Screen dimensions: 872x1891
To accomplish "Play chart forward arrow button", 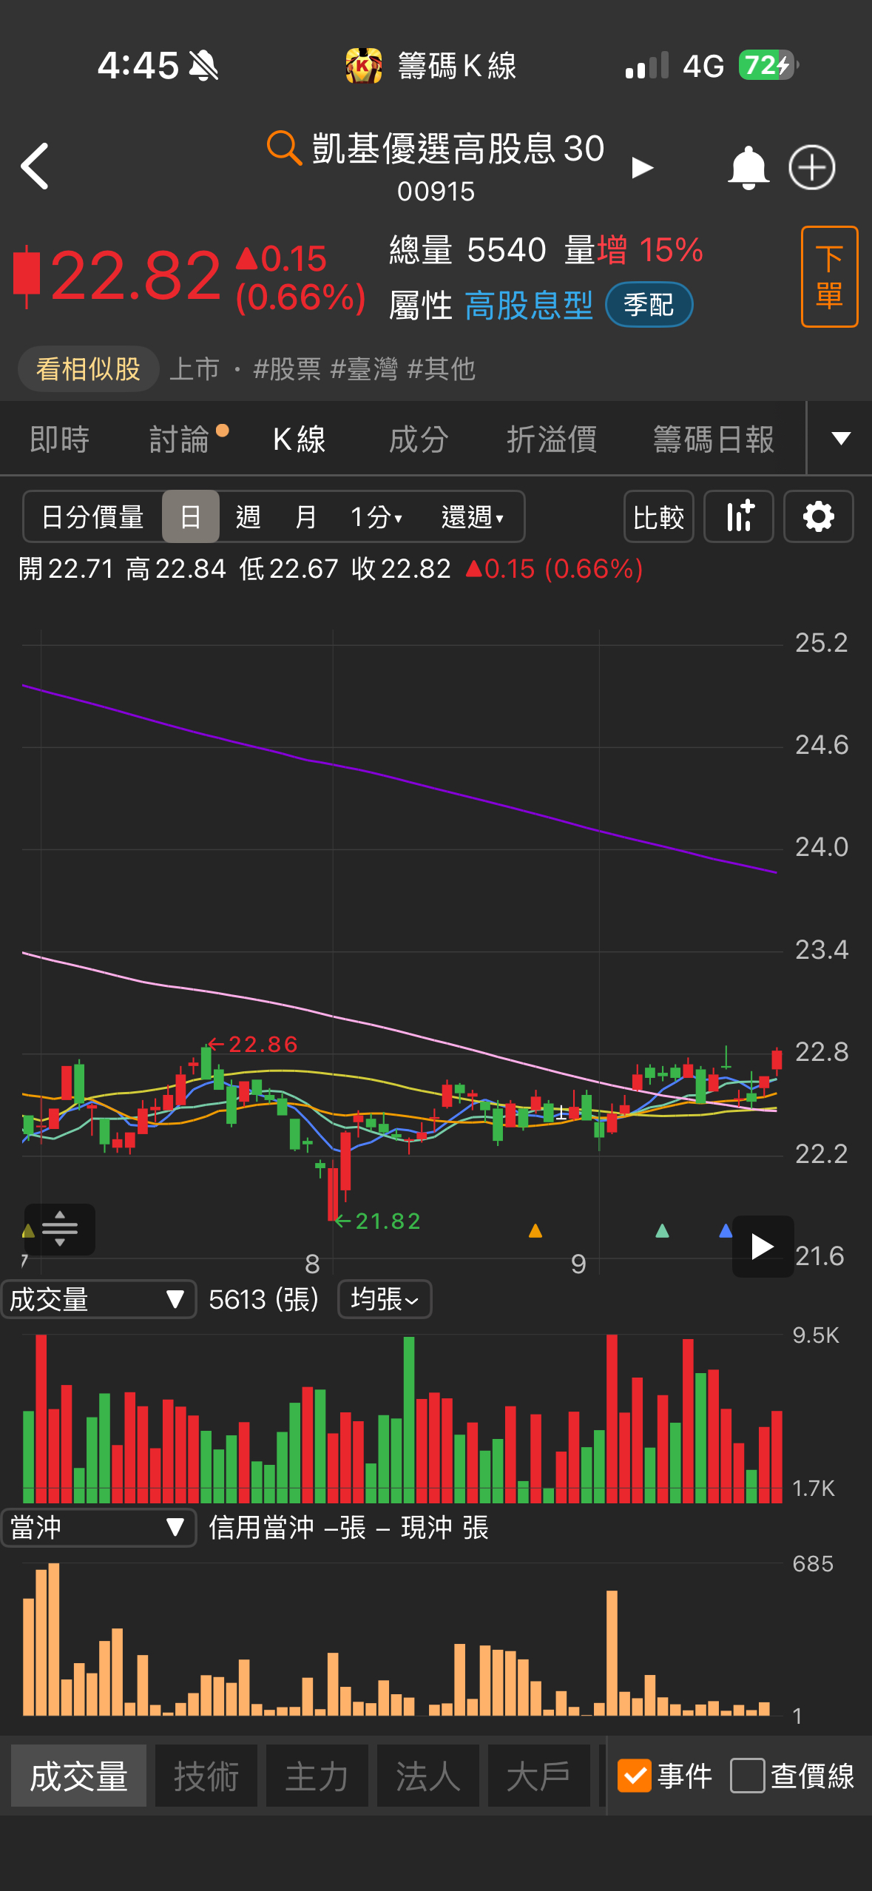I will click(763, 1247).
